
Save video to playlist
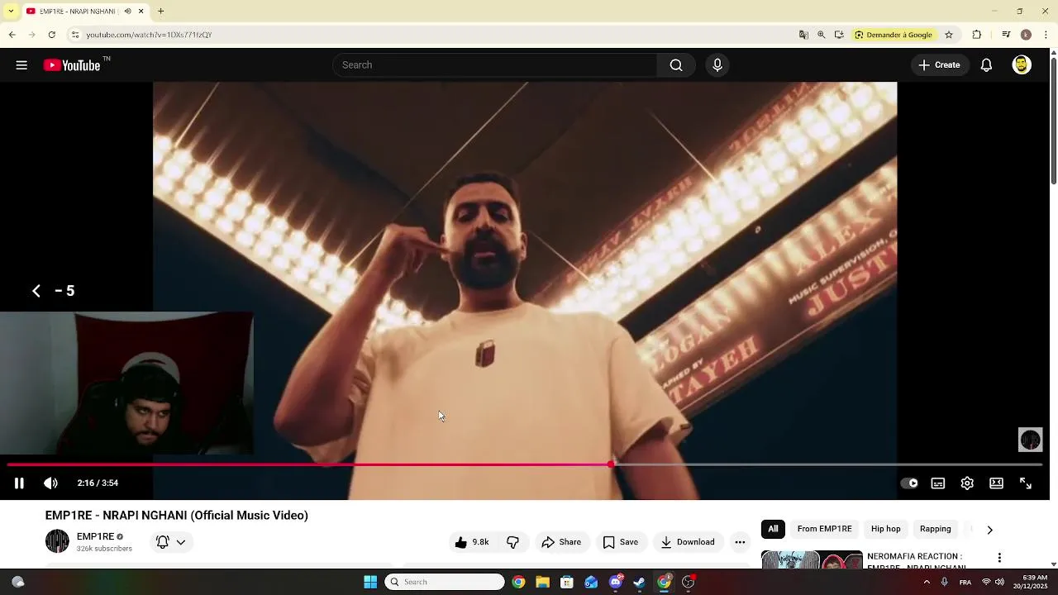620,542
